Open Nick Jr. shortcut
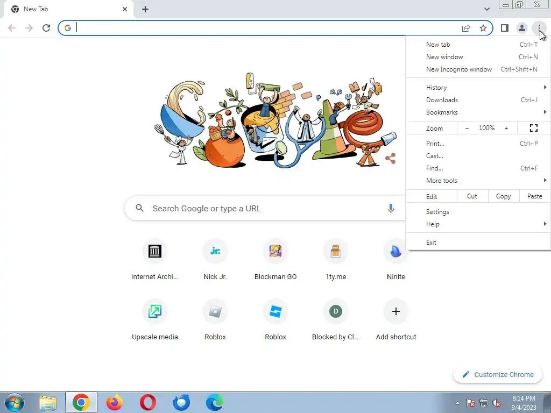Image resolution: width=551 pixels, height=413 pixels. coord(215,260)
